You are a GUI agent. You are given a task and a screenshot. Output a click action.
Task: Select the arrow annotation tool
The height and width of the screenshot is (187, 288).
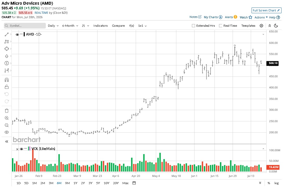click(x=7, y=56)
